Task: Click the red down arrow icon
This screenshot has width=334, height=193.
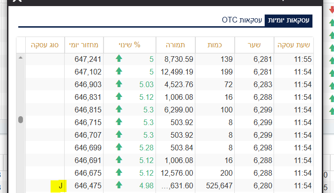Action: tap(332, 10)
